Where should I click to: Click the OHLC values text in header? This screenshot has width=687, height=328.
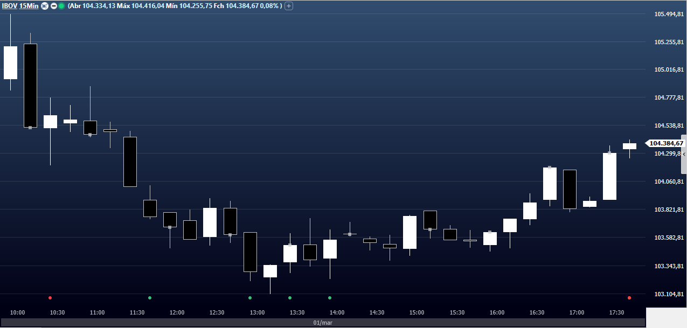click(175, 6)
